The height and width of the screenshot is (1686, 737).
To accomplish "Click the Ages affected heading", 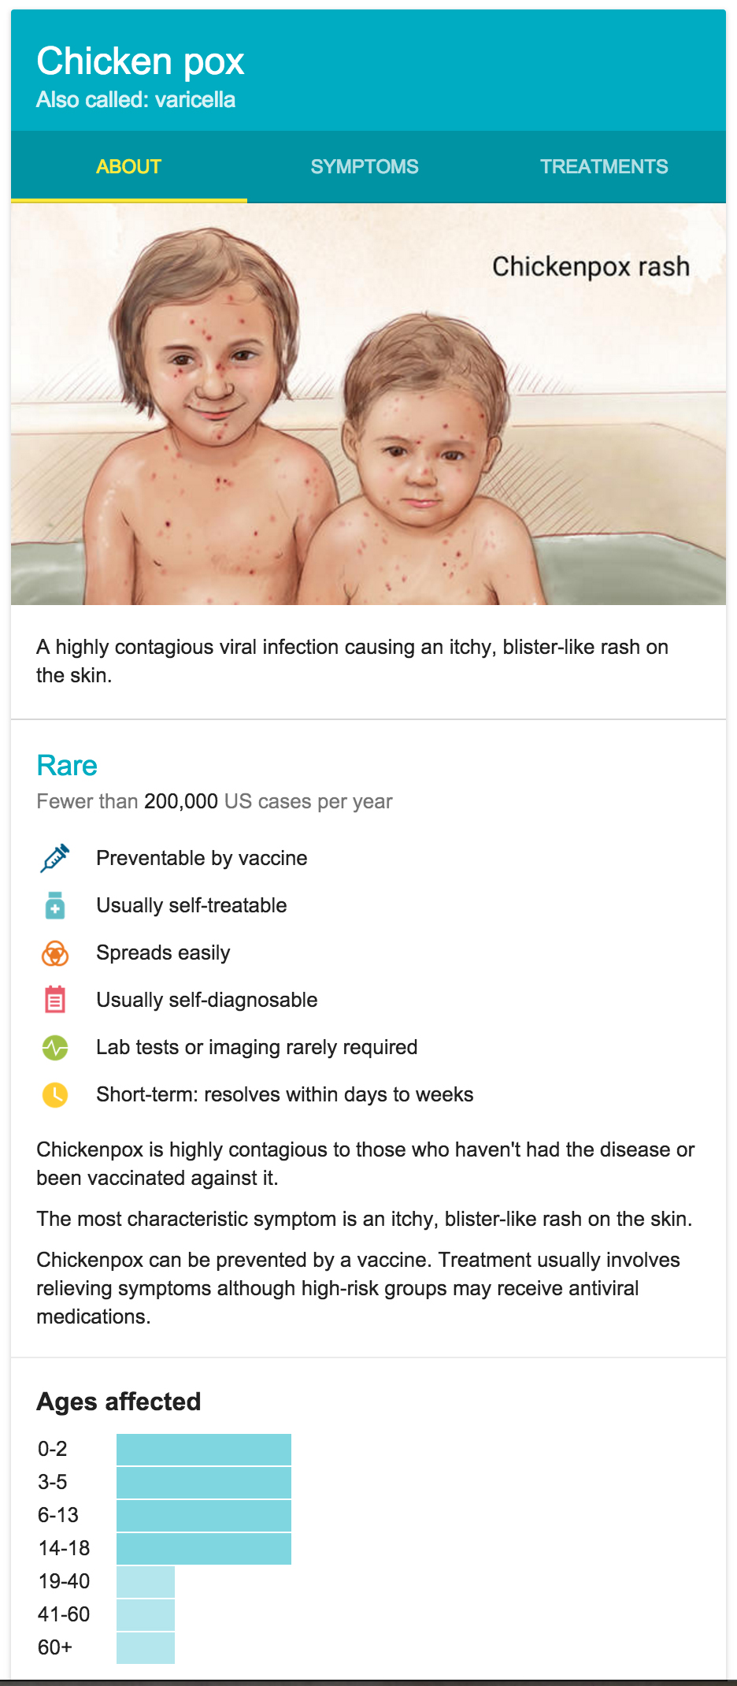I will [x=119, y=1402].
